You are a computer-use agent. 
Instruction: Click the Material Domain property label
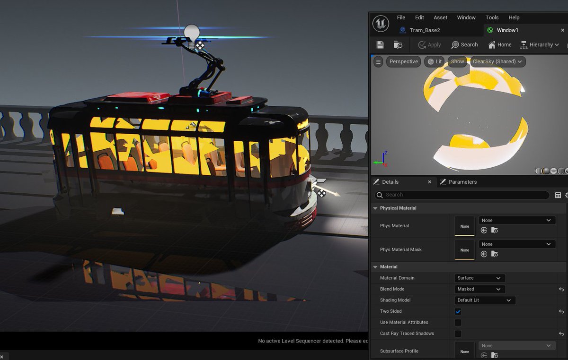click(397, 278)
